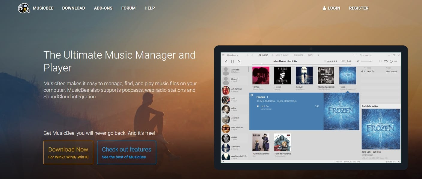
Task: Expand the search options dropdown arrow
Action: (x=363, y=55)
